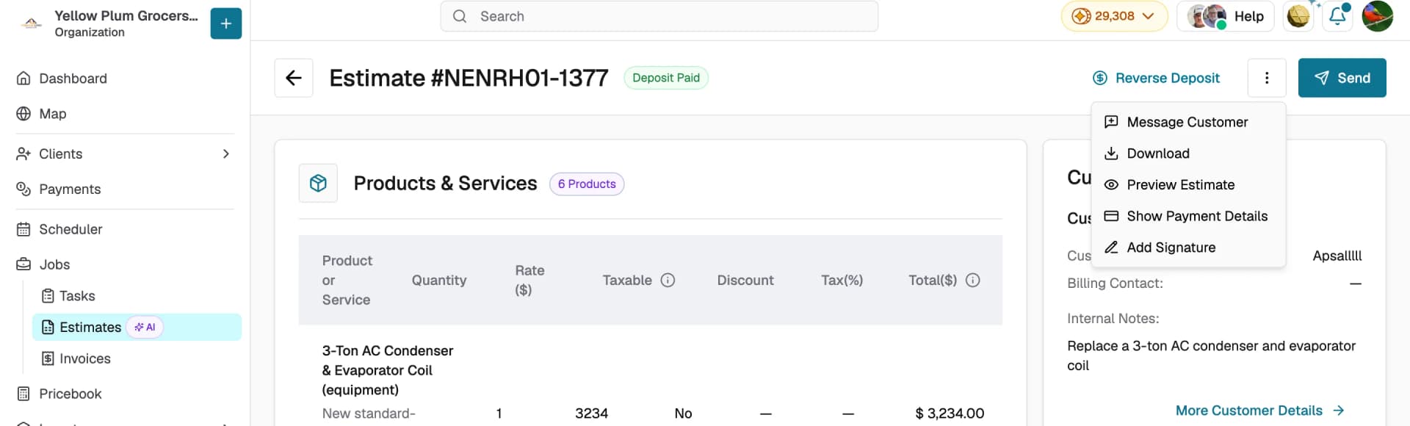The height and width of the screenshot is (426, 1410).
Task: Click the Help button
Action: pyautogui.click(x=1225, y=16)
